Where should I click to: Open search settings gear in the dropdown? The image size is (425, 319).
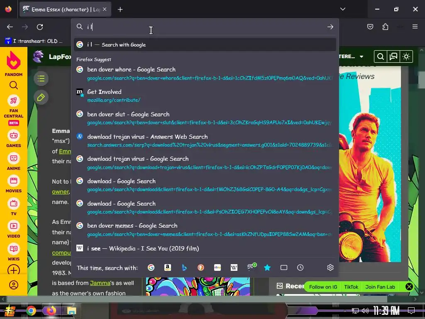click(330, 268)
